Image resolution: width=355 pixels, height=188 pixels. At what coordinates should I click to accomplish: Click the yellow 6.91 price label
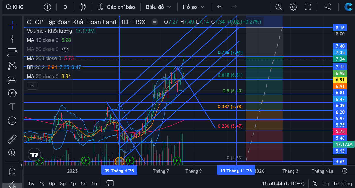340,80
